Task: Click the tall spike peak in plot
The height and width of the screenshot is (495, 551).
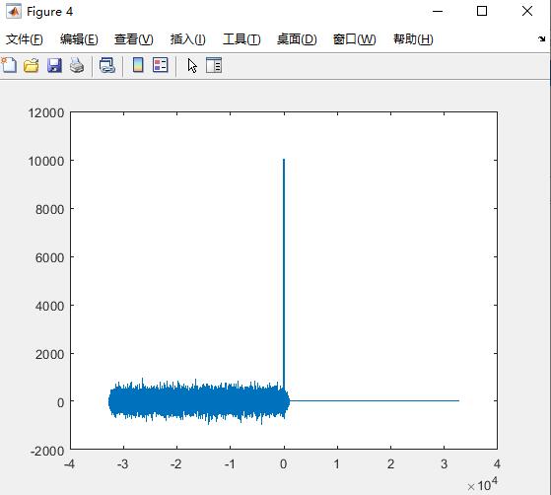Action: pyautogui.click(x=284, y=160)
